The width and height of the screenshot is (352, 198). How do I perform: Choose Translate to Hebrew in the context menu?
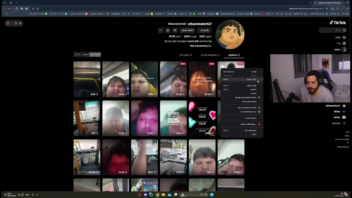click(x=242, y=118)
